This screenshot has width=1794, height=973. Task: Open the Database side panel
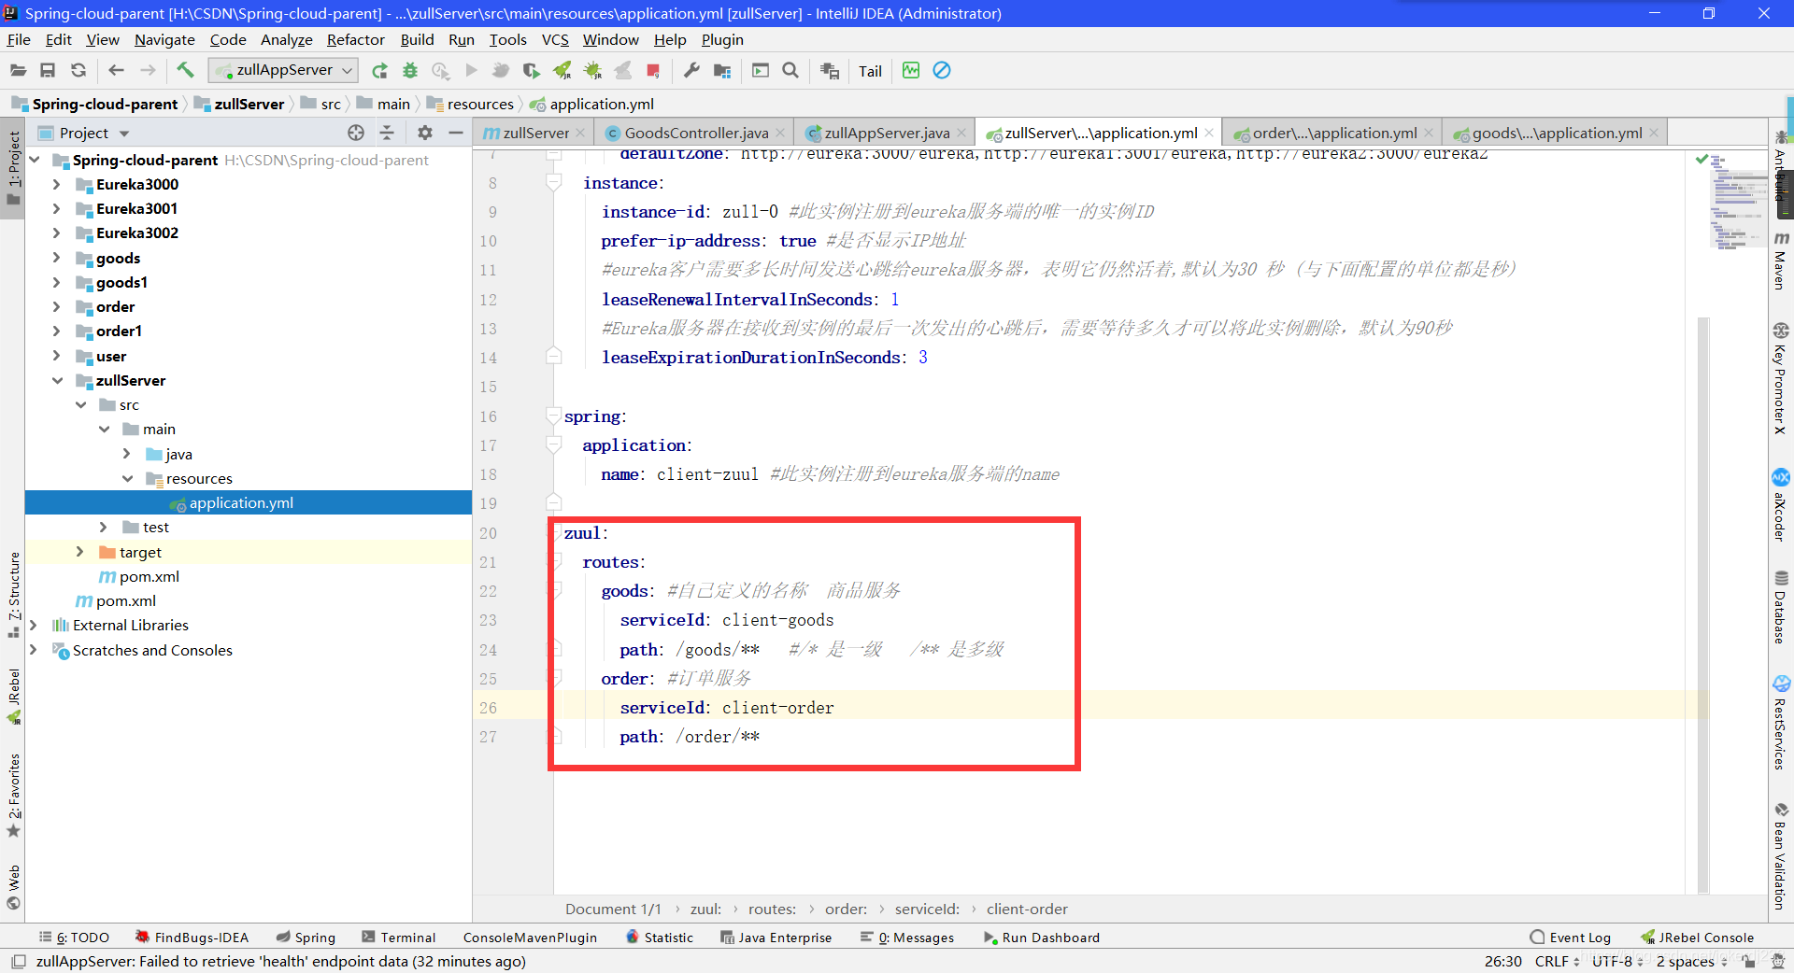pos(1781,608)
